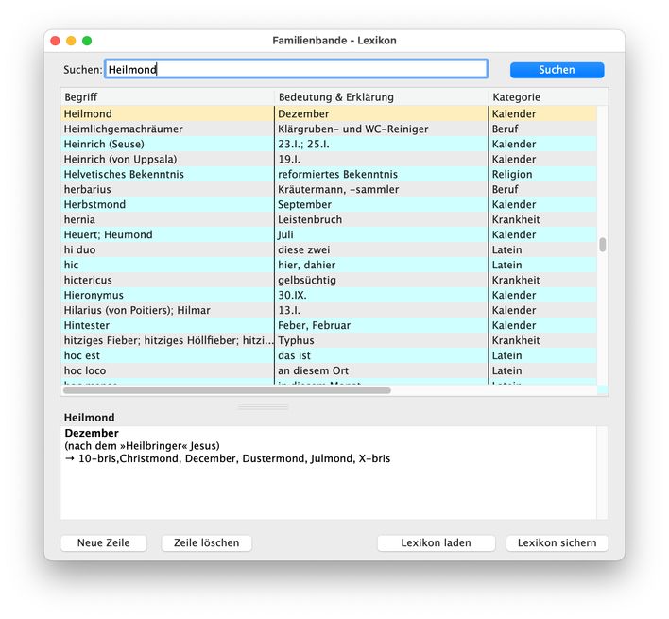
Task: Click the horizontal scrollbar under the table
Action: point(227,389)
